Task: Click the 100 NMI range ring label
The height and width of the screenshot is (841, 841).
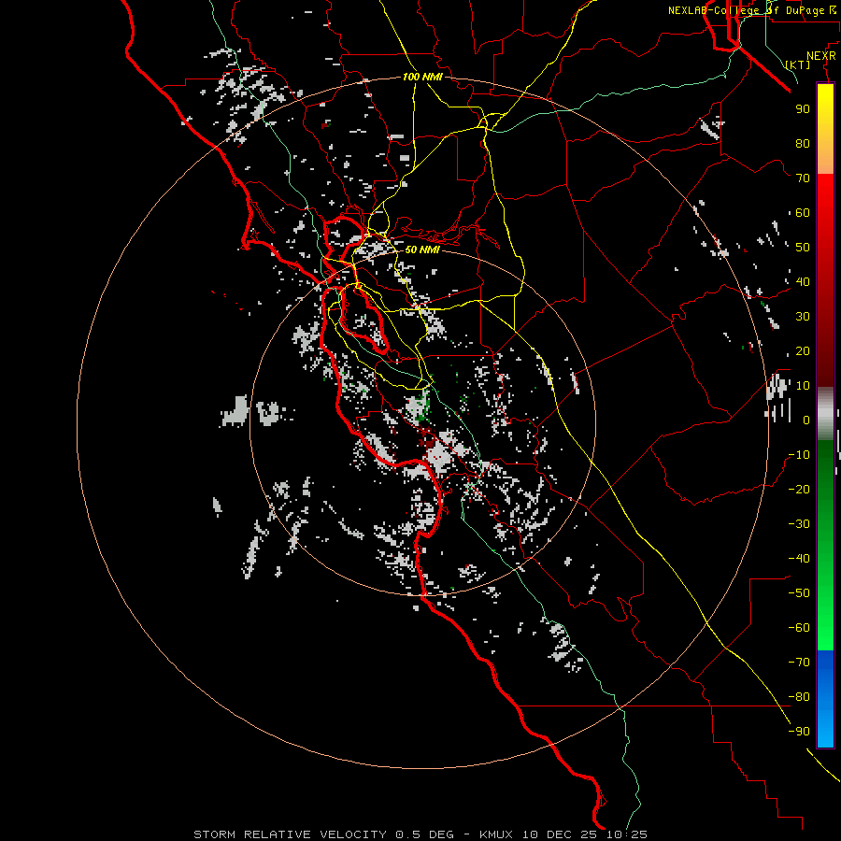Action: 422,78
